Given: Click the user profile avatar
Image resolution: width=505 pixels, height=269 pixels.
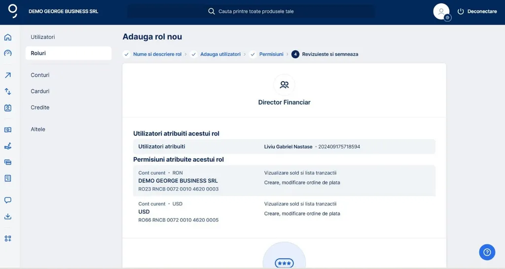Looking at the screenshot, I should pyautogui.click(x=441, y=11).
